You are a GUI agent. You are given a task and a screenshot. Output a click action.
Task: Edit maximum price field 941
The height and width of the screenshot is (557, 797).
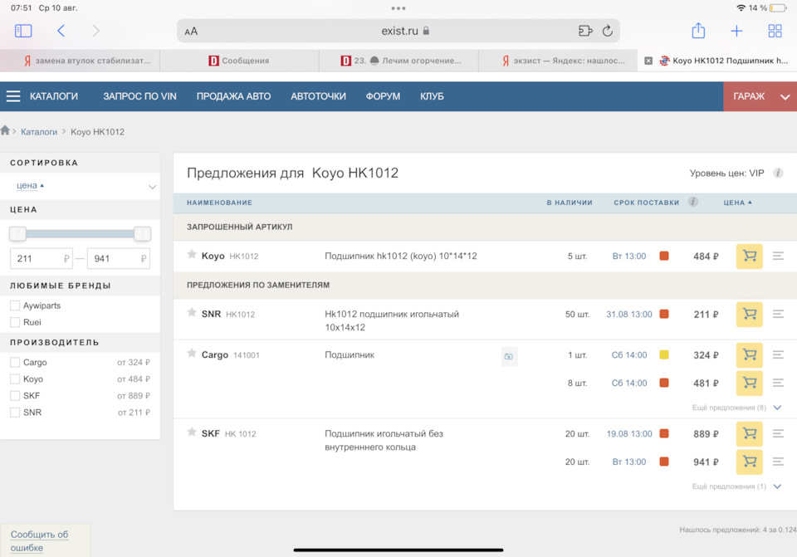119,258
